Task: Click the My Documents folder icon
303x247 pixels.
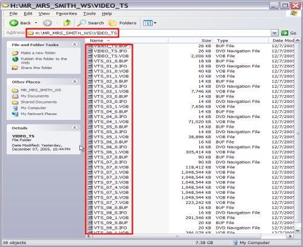Action: click(15, 96)
